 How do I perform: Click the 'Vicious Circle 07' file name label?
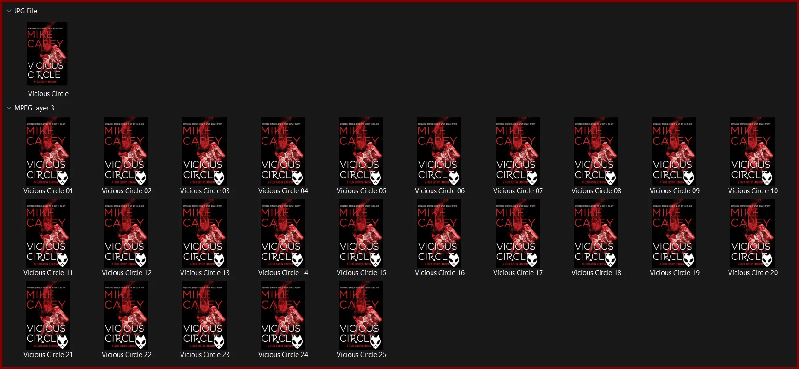[x=518, y=191]
